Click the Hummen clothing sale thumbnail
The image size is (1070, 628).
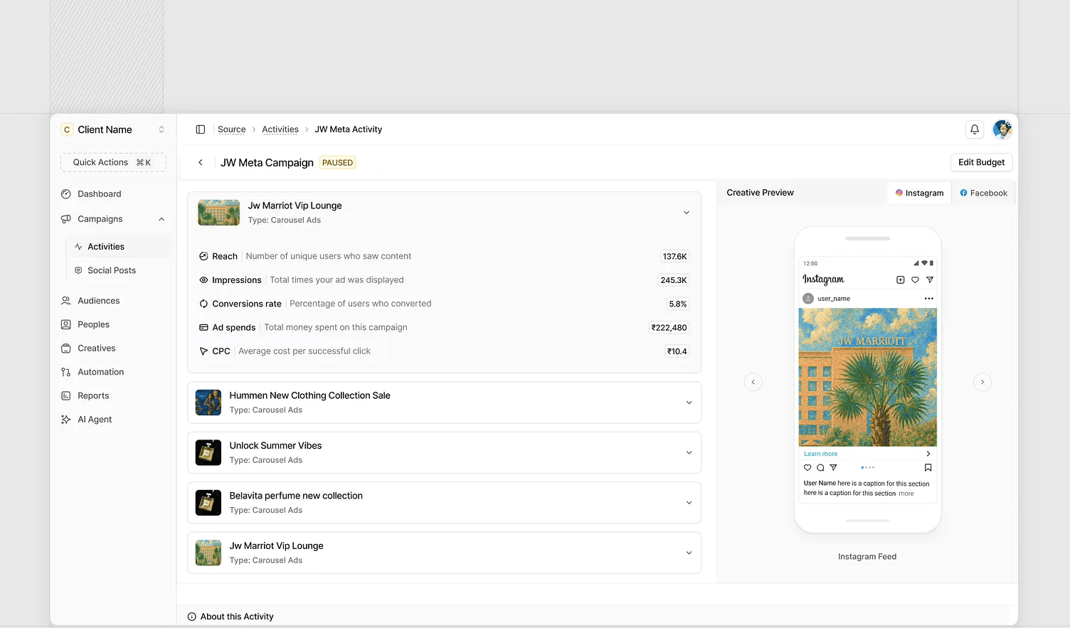[208, 403]
